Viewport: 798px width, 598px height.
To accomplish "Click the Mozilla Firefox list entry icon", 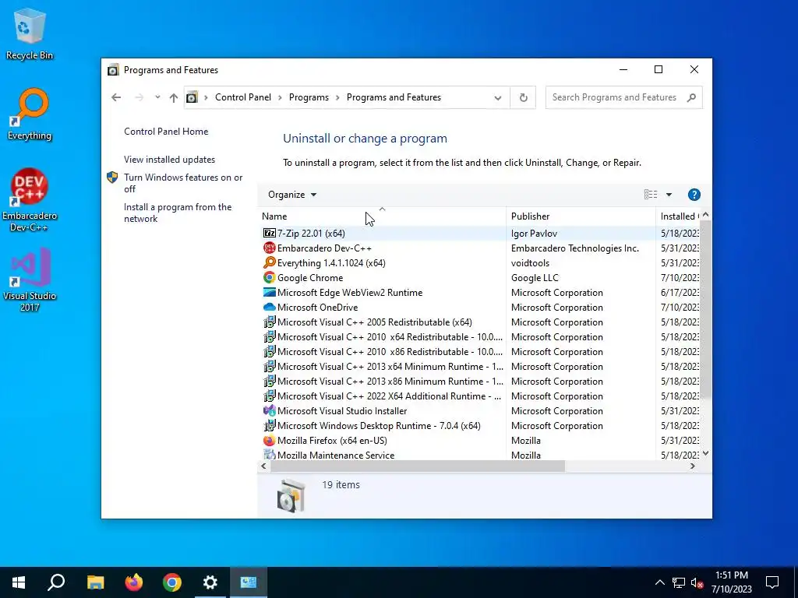I will click(x=269, y=441).
